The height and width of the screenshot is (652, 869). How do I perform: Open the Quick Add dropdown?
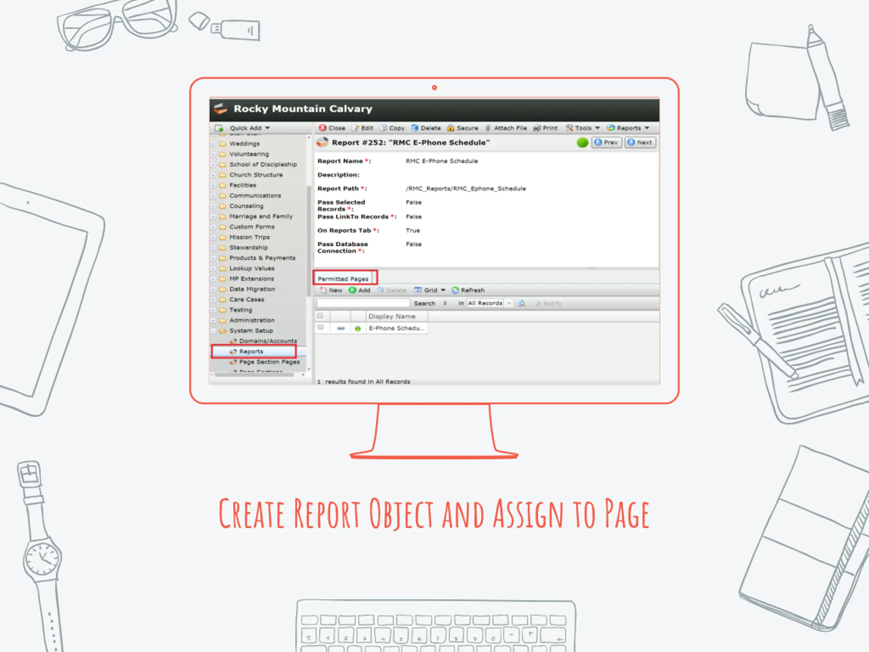tap(250, 128)
